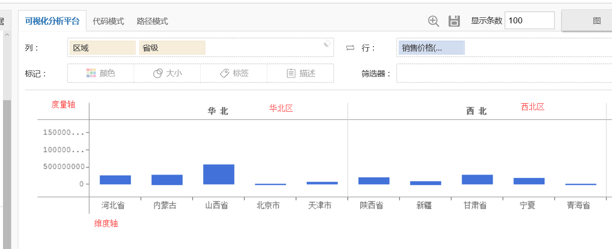Click the scroll up arrow in left panel
The image size is (612, 249).
pyautogui.click(x=7, y=35)
